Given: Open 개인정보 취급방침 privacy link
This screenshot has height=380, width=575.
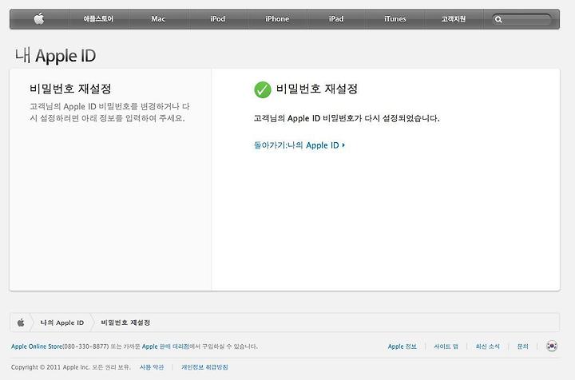Looking at the screenshot, I should (x=204, y=367).
